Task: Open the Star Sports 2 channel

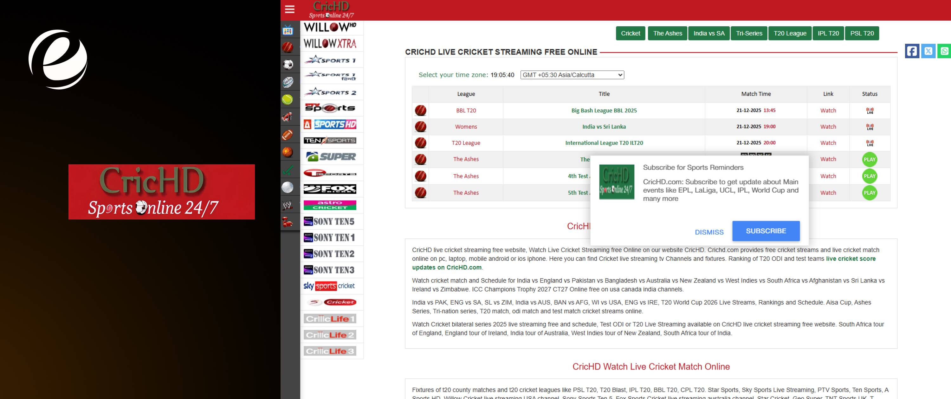Action: [330, 92]
